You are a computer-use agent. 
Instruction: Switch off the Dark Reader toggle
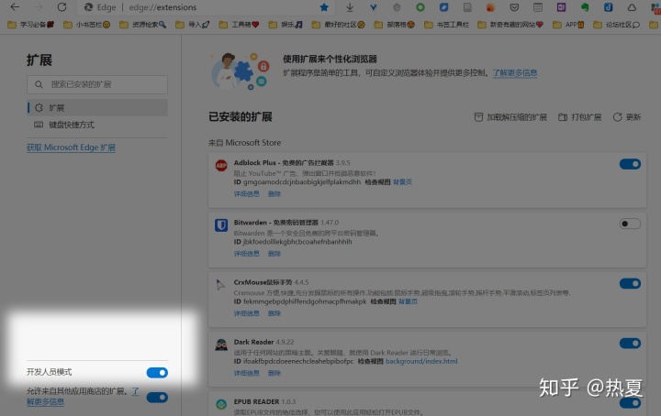click(630, 344)
